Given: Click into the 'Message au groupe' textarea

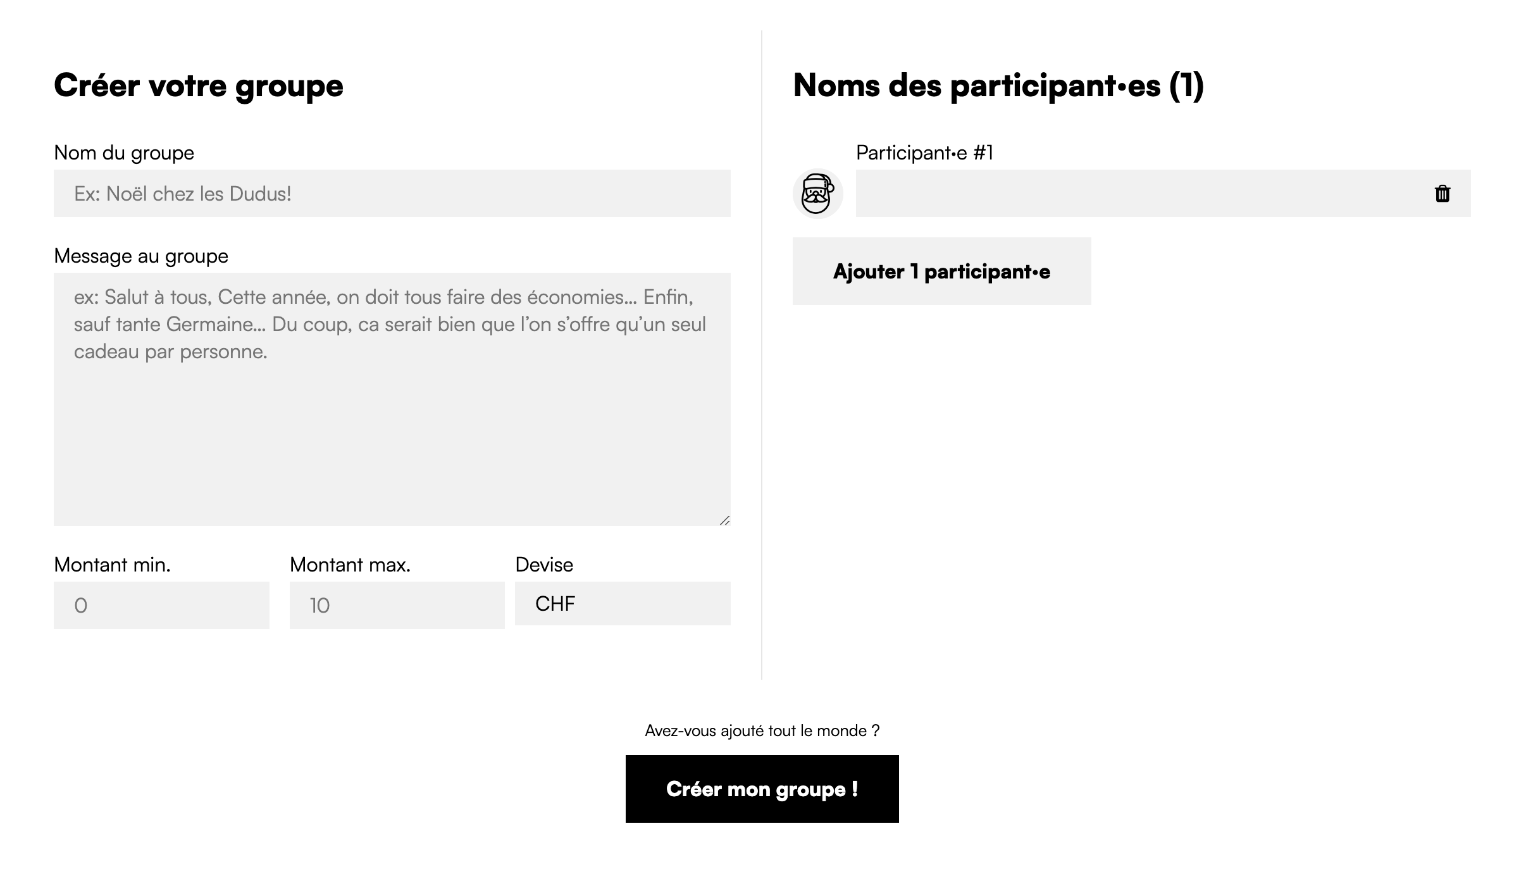Looking at the screenshot, I should pyautogui.click(x=392, y=399).
